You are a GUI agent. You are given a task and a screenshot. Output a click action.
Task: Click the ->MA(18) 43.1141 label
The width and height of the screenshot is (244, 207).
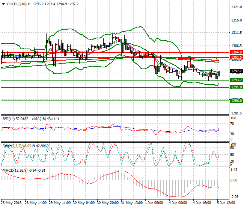click(x=45, y=119)
